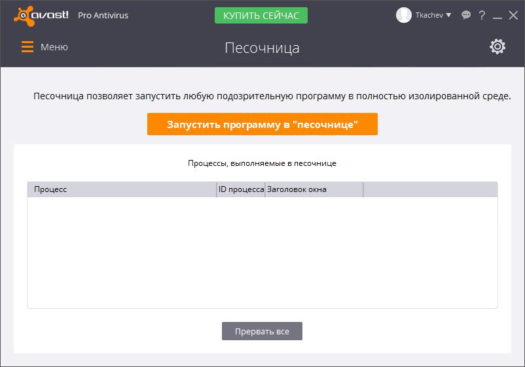Open the hamburger Меню icon
Viewport: 525px width, 367px height.
(x=27, y=47)
